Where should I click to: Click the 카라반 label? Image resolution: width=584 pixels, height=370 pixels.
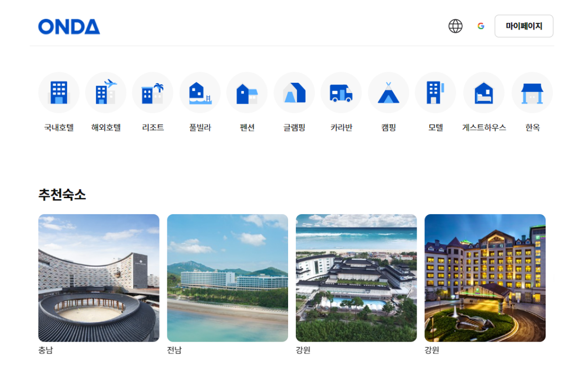point(341,128)
